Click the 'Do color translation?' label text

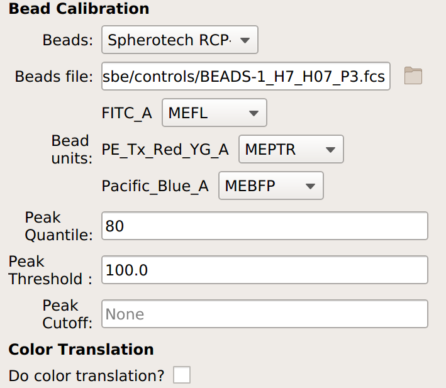click(x=86, y=376)
